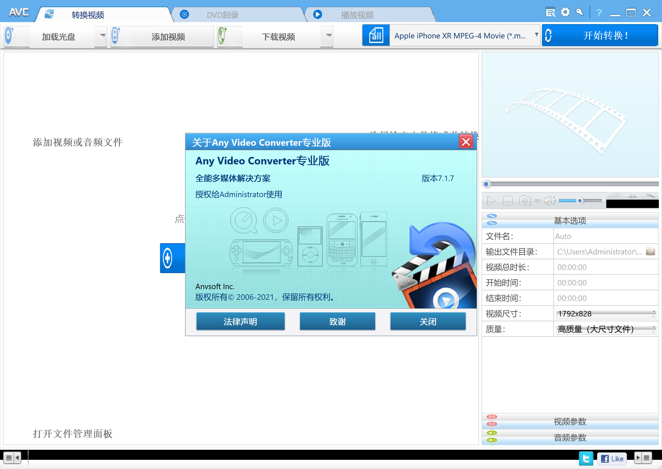Expand the 音频参数 audio parameters section
Screen dimensions: 662x469
tap(570, 437)
